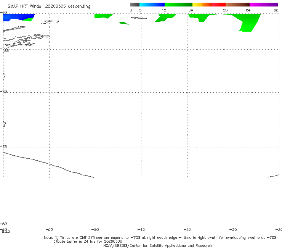This screenshot has width=282, height=248.
Task: Click the swath time label '9:25'
Action: pos(6,232)
